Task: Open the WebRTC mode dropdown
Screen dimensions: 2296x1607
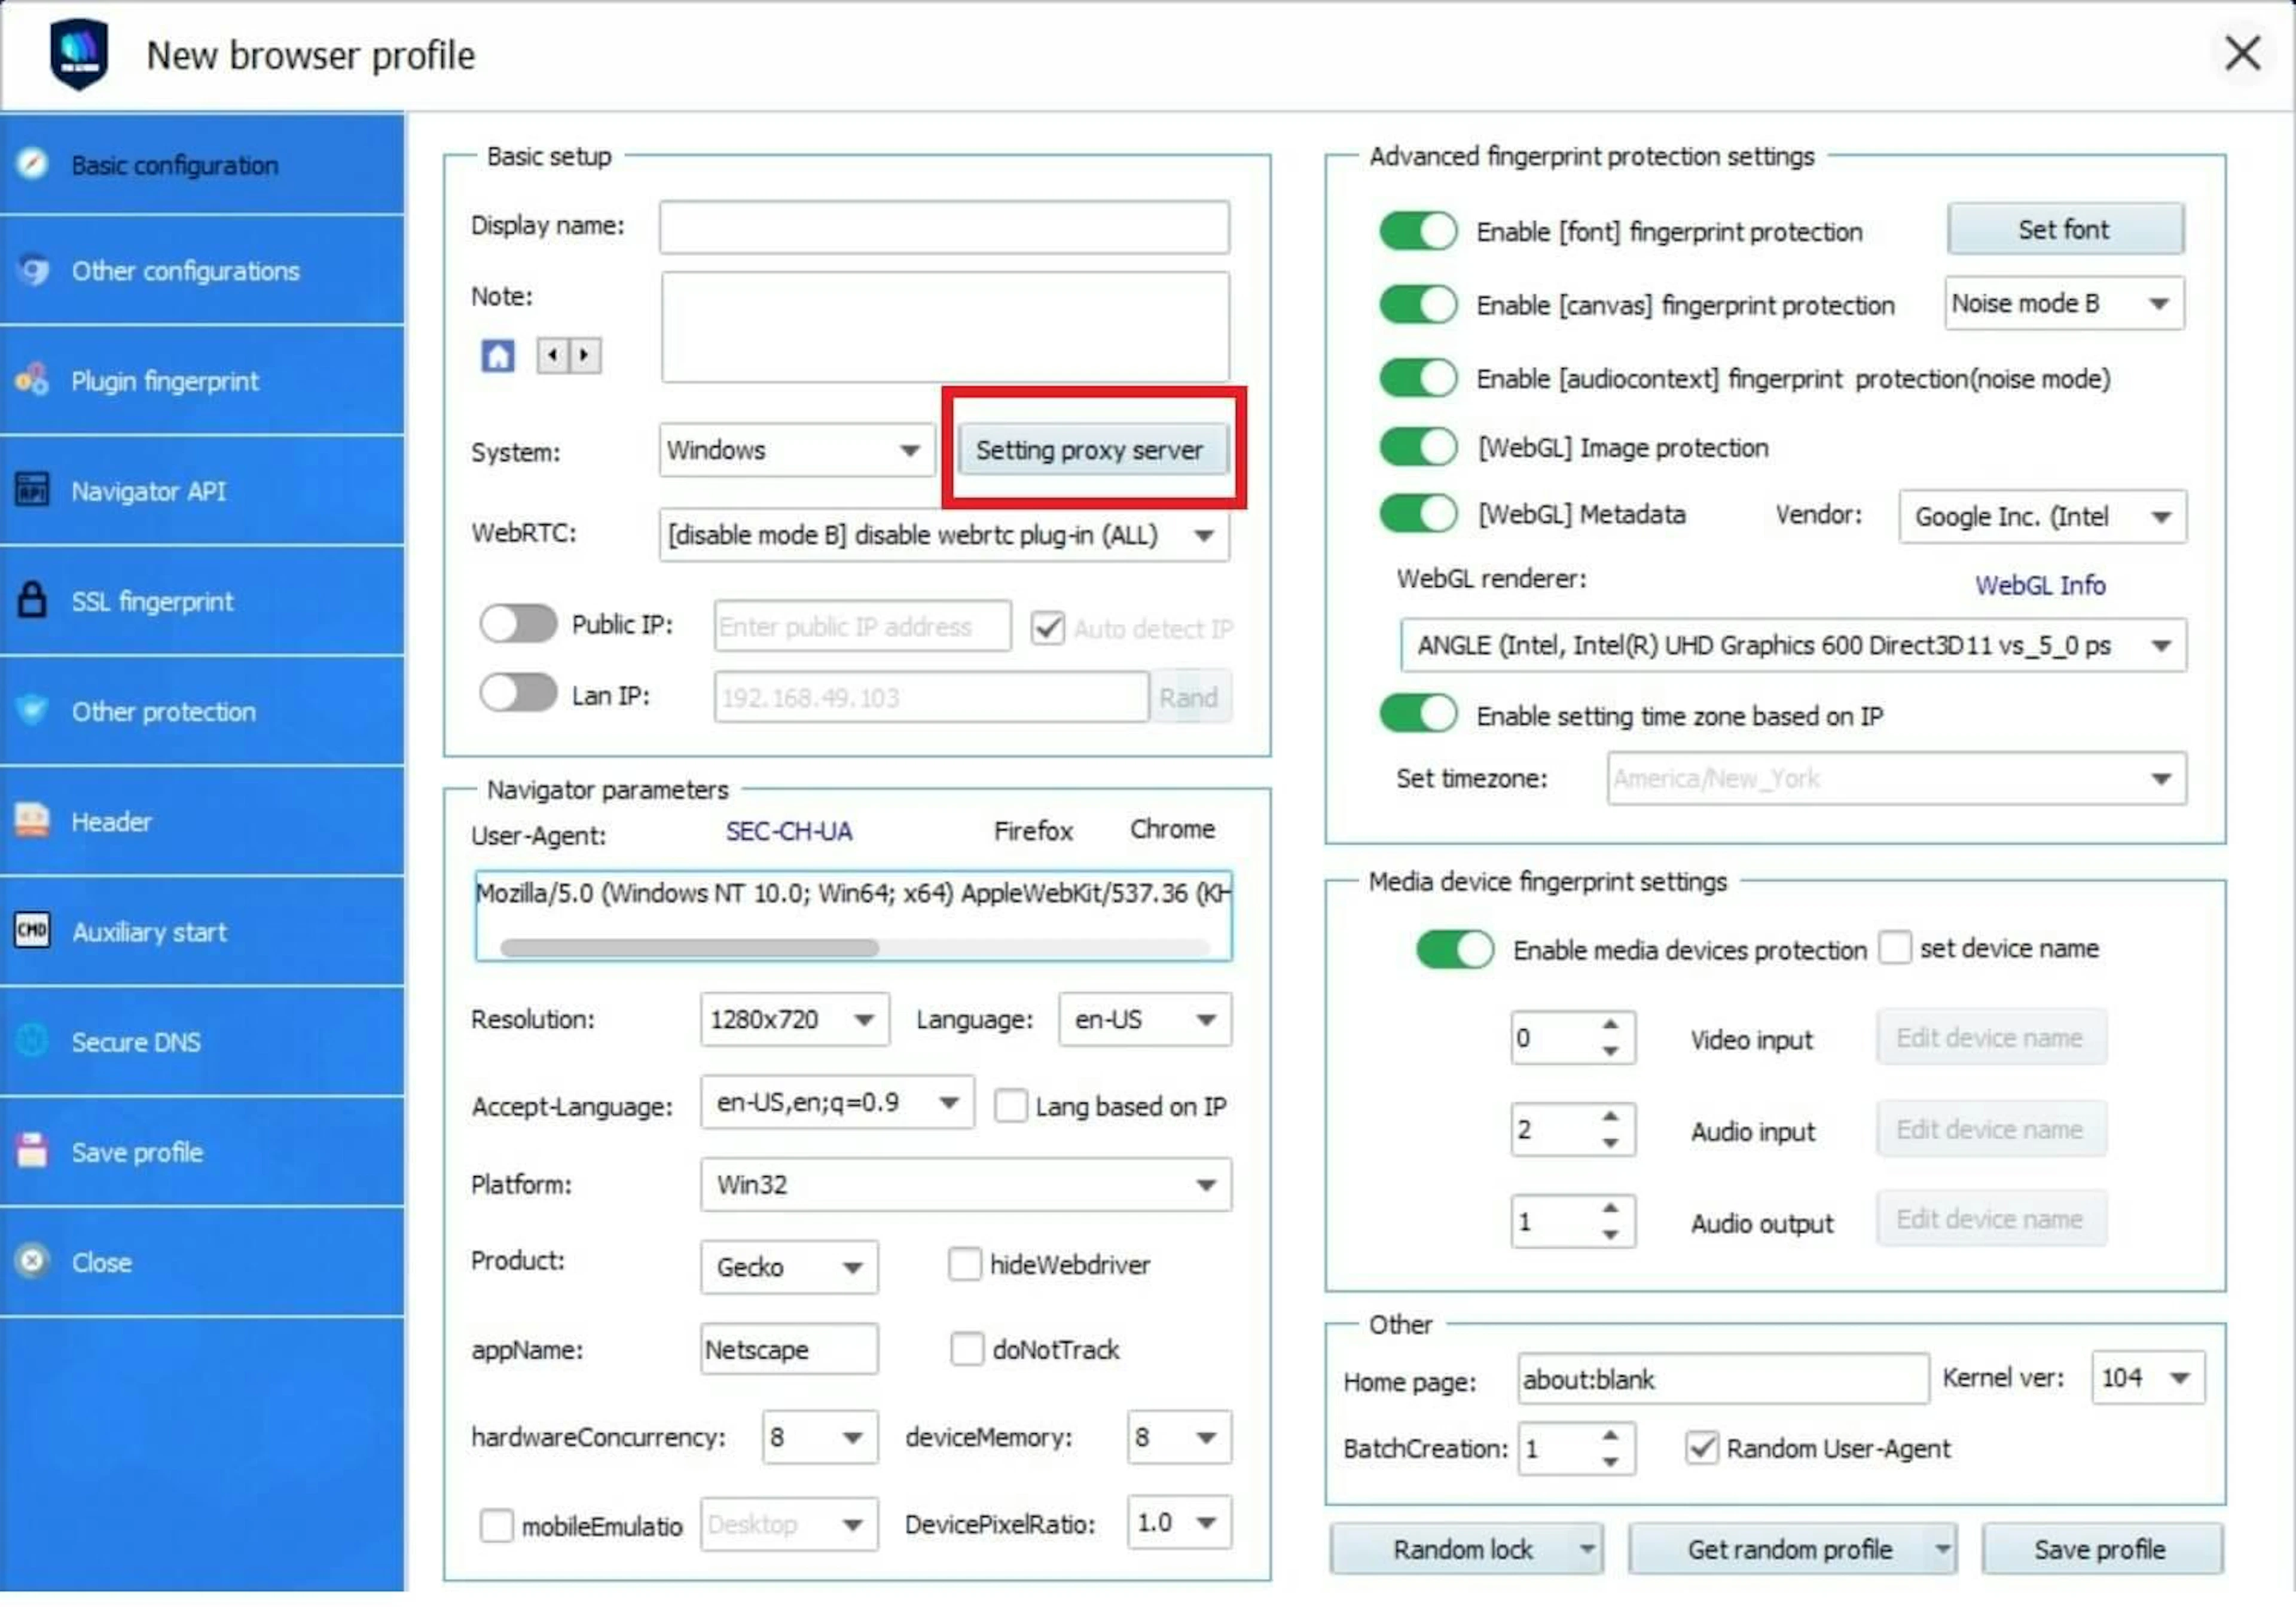Action: (944, 535)
